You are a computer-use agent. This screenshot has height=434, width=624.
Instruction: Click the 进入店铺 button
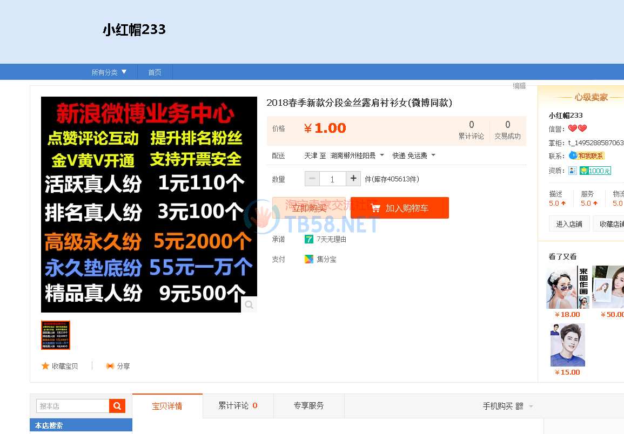569,224
